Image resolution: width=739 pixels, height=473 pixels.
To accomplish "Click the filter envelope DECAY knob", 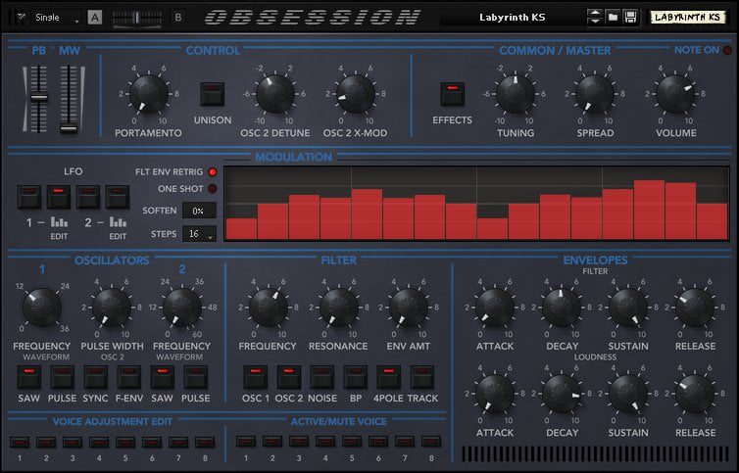I will pos(562,307).
